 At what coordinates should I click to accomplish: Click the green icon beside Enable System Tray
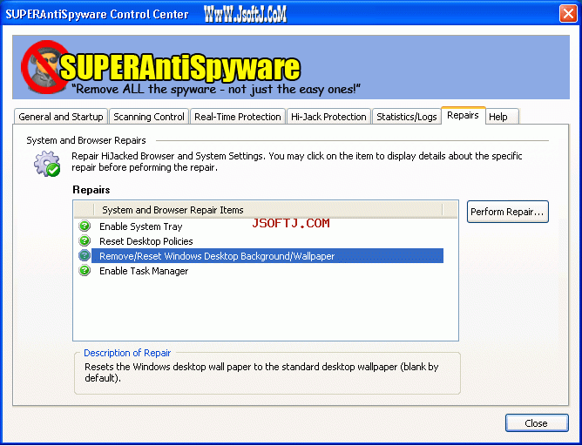85,226
